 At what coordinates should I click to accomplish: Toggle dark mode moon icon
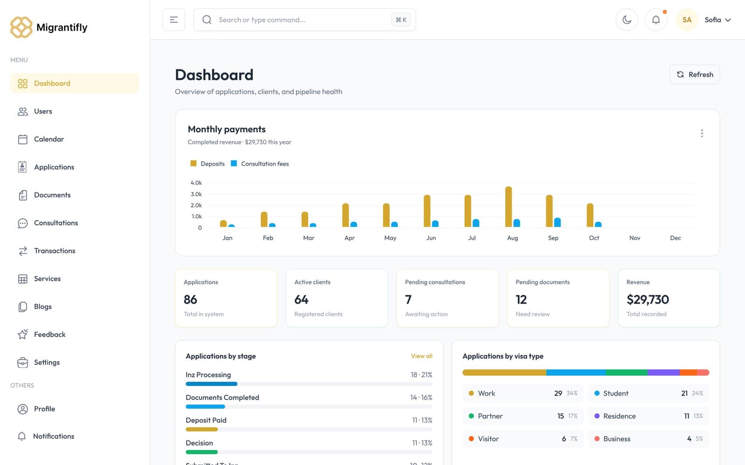tap(627, 20)
